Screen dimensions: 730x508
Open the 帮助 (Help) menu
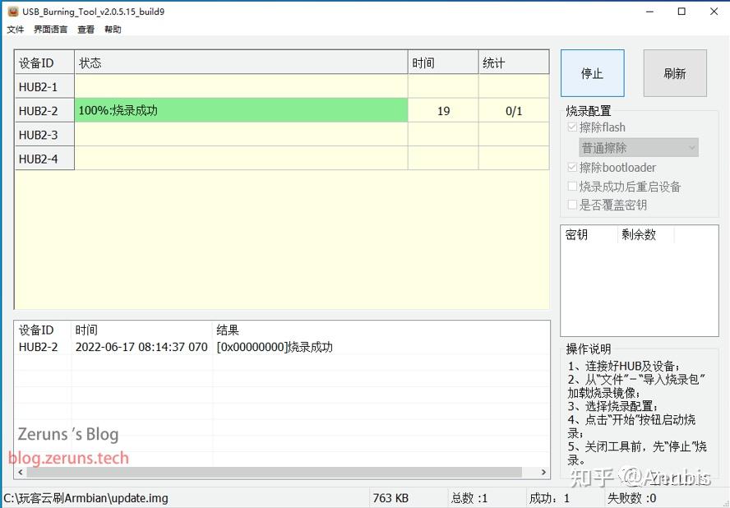click(112, 29)
